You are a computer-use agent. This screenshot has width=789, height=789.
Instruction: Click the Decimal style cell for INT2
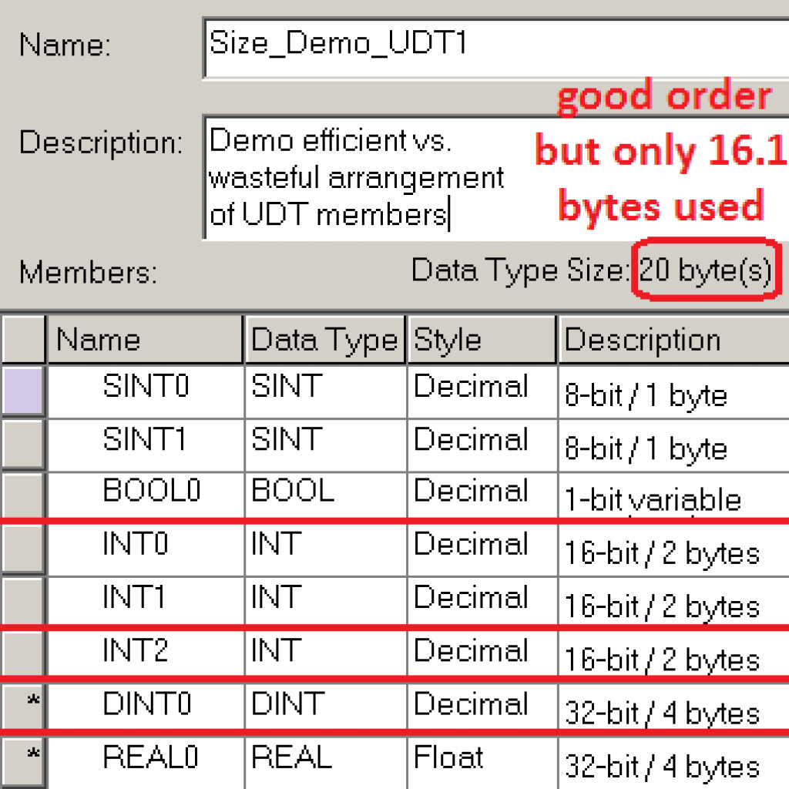[482, 653]
